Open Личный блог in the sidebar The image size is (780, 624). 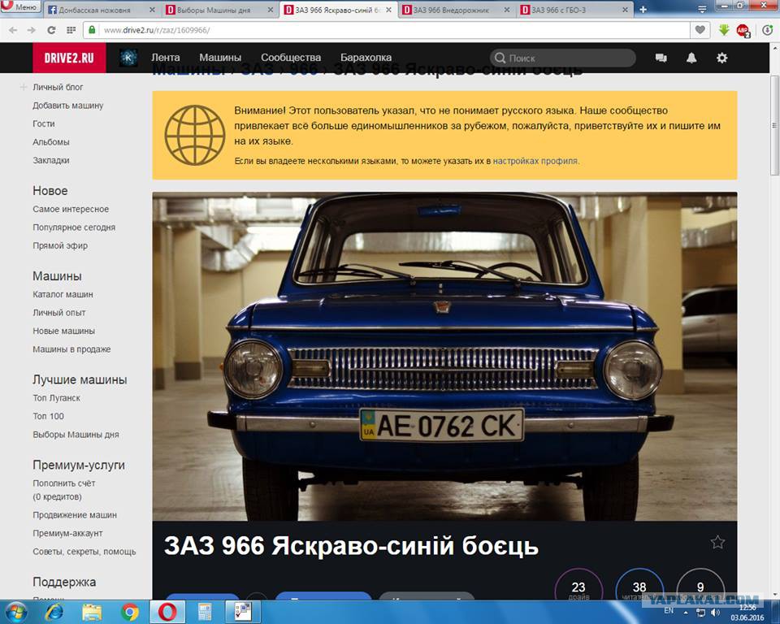click(58, 87)
